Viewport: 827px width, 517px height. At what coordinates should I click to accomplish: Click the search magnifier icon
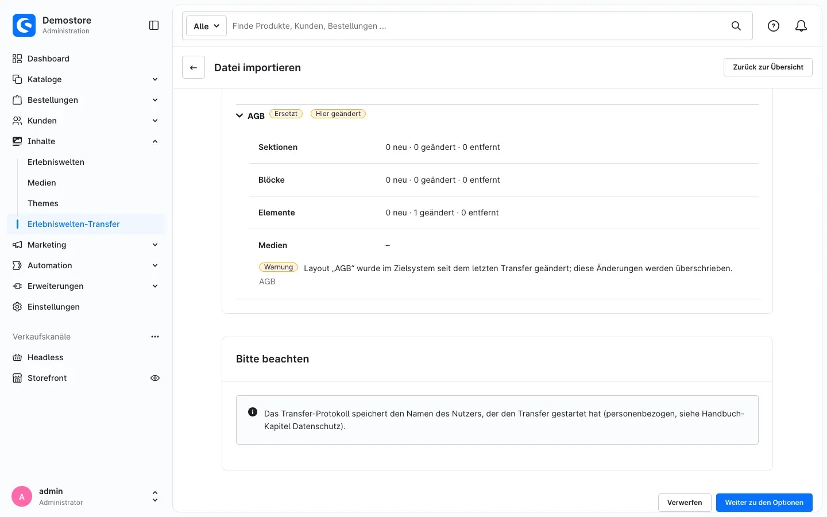click(736, 26)
